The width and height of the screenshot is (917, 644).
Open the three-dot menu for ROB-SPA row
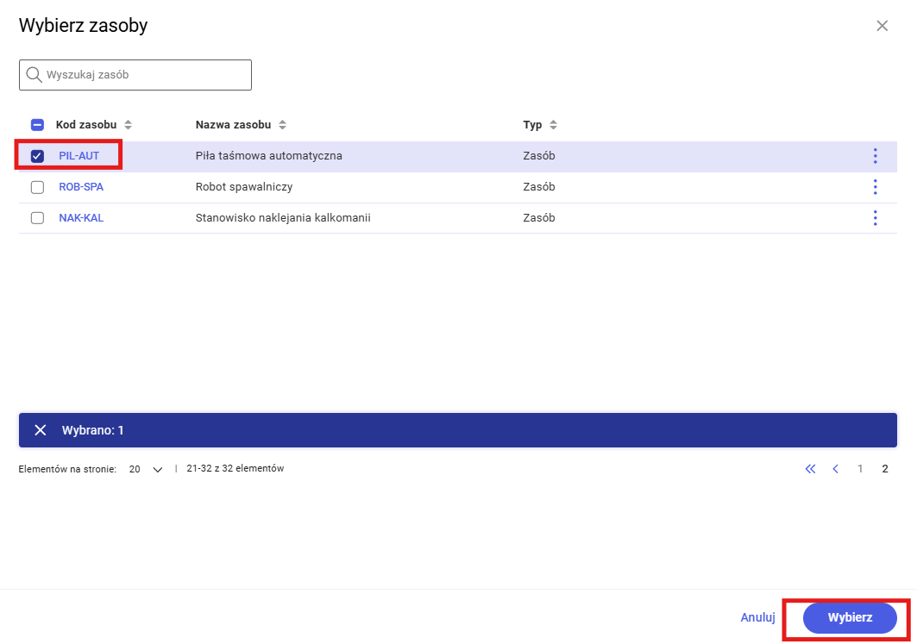[875, 187]
